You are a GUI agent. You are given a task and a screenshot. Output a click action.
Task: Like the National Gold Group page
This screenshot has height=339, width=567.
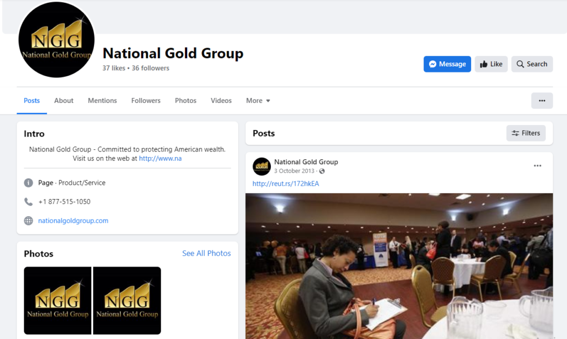491,64
